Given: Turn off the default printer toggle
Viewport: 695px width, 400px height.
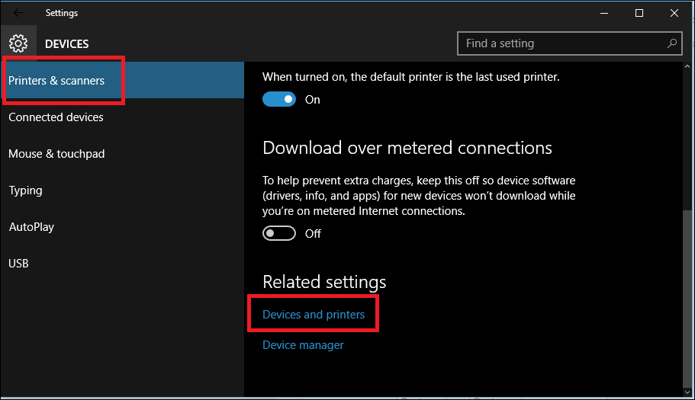Looking at the screenshot, I should 278,100.
